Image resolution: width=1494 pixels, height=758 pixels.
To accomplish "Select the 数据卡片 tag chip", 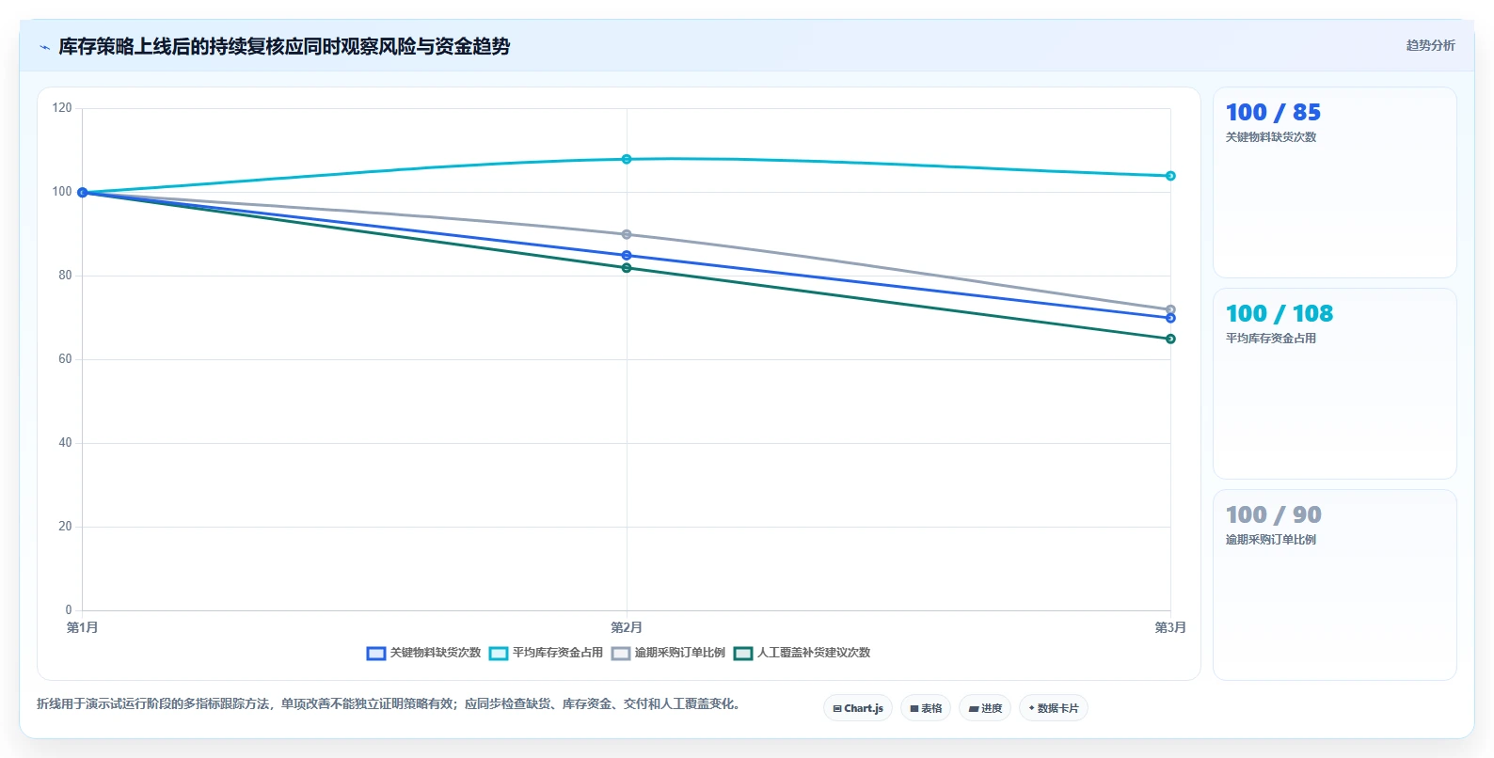I will tap(1054, 708).
